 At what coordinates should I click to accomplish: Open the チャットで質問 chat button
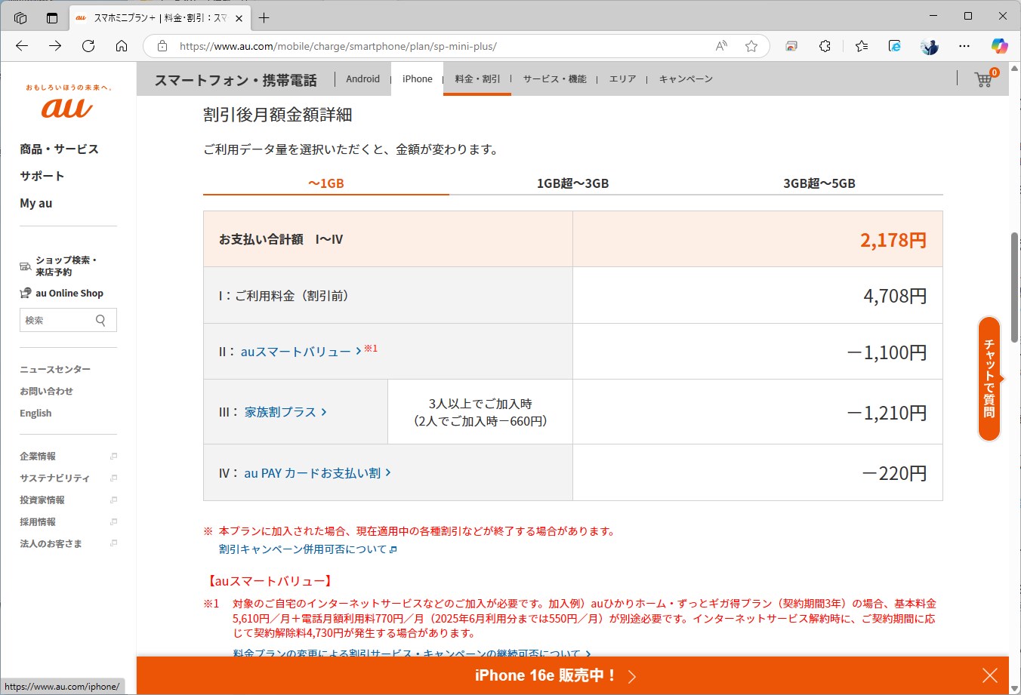989,378
